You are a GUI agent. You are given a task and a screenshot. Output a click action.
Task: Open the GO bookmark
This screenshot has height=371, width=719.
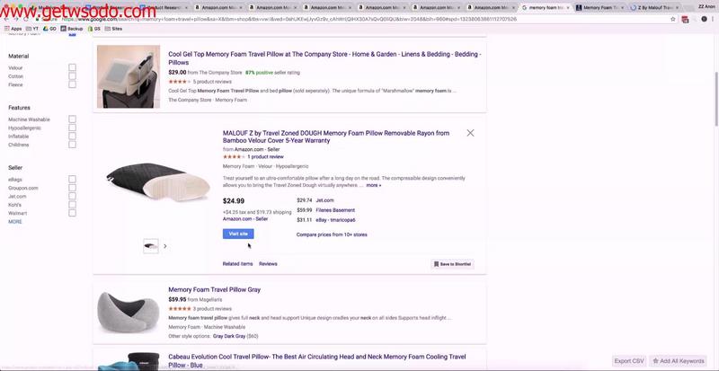pos(50,29)
